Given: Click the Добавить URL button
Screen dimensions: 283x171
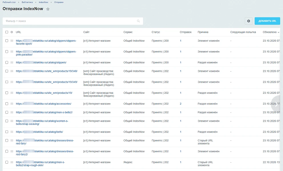Looking at the screenshot, I should (x=267, y=21).
